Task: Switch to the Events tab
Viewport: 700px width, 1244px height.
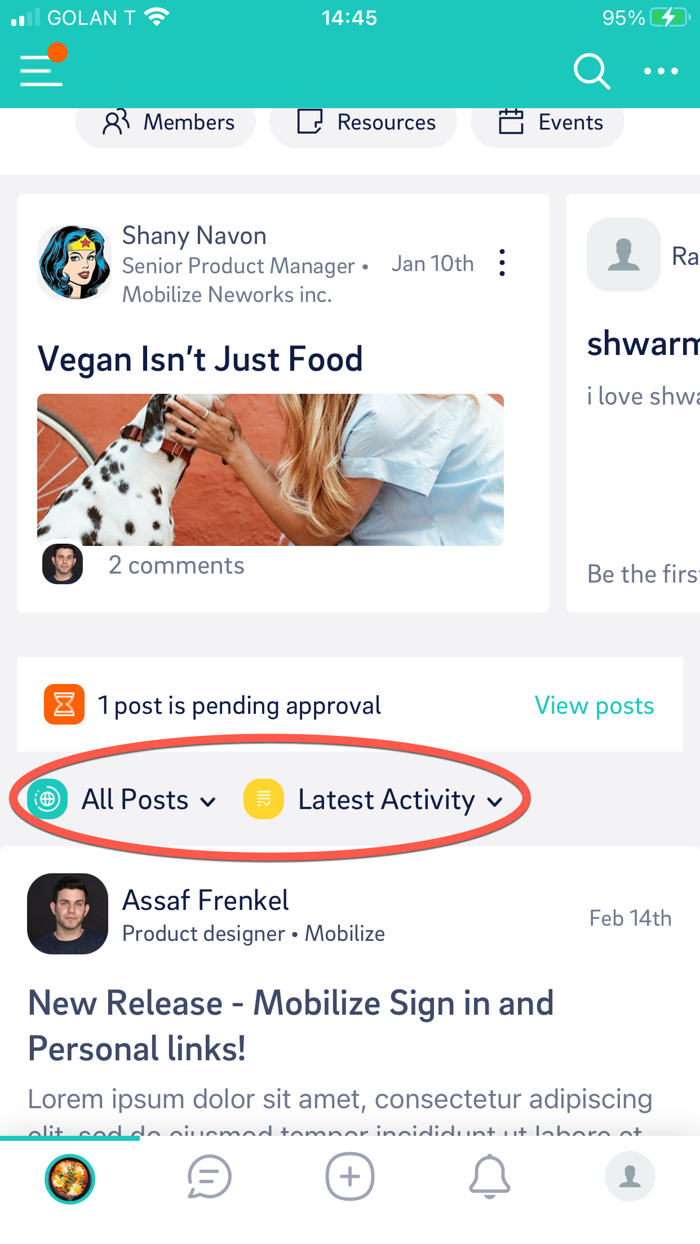Action: (x=547, y=123)
